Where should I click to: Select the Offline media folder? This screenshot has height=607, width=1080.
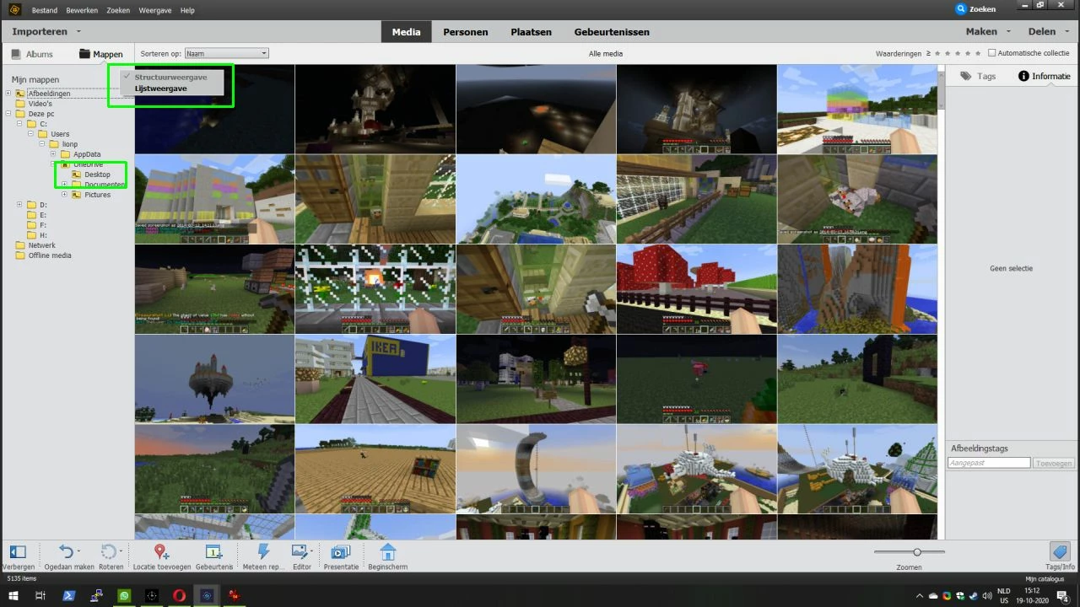tap(50, 255)
